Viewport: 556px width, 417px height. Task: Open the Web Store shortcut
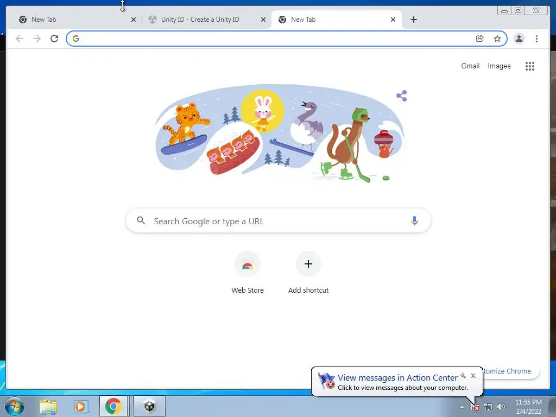tap(248, 273)
